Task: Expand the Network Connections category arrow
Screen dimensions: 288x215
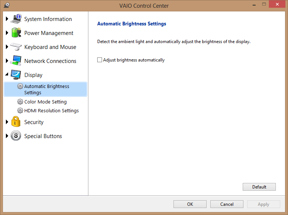Action: coord(7,61)
